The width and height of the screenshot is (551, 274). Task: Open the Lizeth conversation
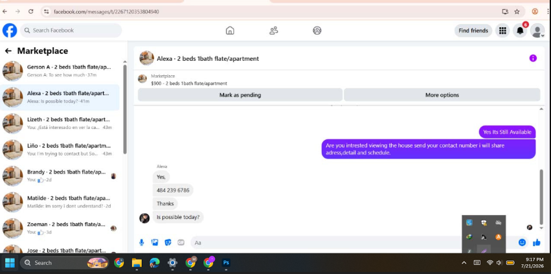[60, 123]
